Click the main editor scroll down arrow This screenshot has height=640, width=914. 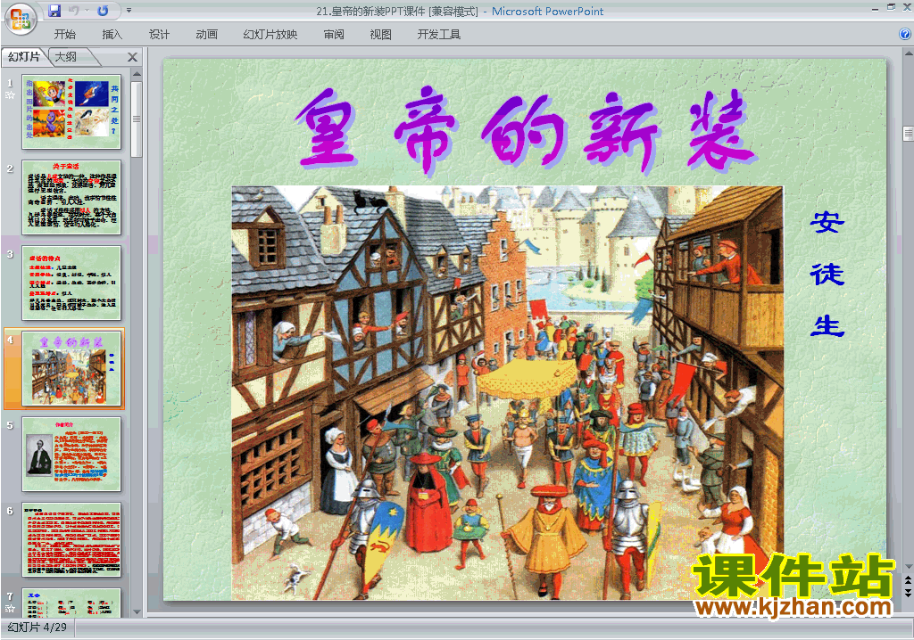(908, 566)
